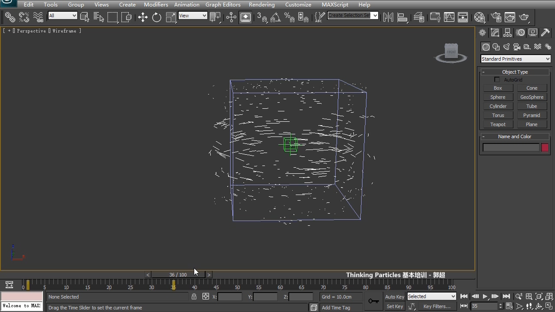Open the Rendering menu
This screenshot has width=555, height=312.
[x=262, y=4]
